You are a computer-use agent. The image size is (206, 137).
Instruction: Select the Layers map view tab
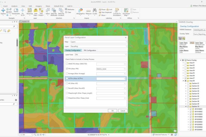24,22
